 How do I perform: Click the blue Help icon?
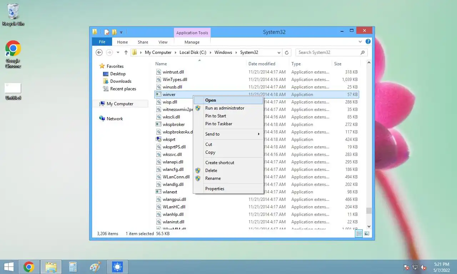(x=368, y=42)
